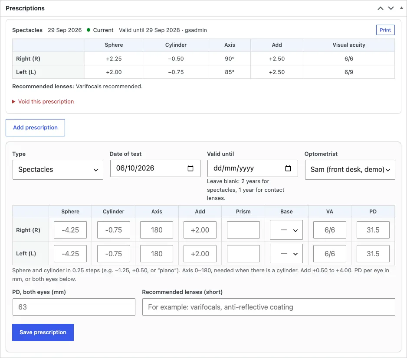The width and height of the screenshot is (407, 358).
Task: Toggle Prescriptions panel collapse triangle
Action: coord(401,8)
